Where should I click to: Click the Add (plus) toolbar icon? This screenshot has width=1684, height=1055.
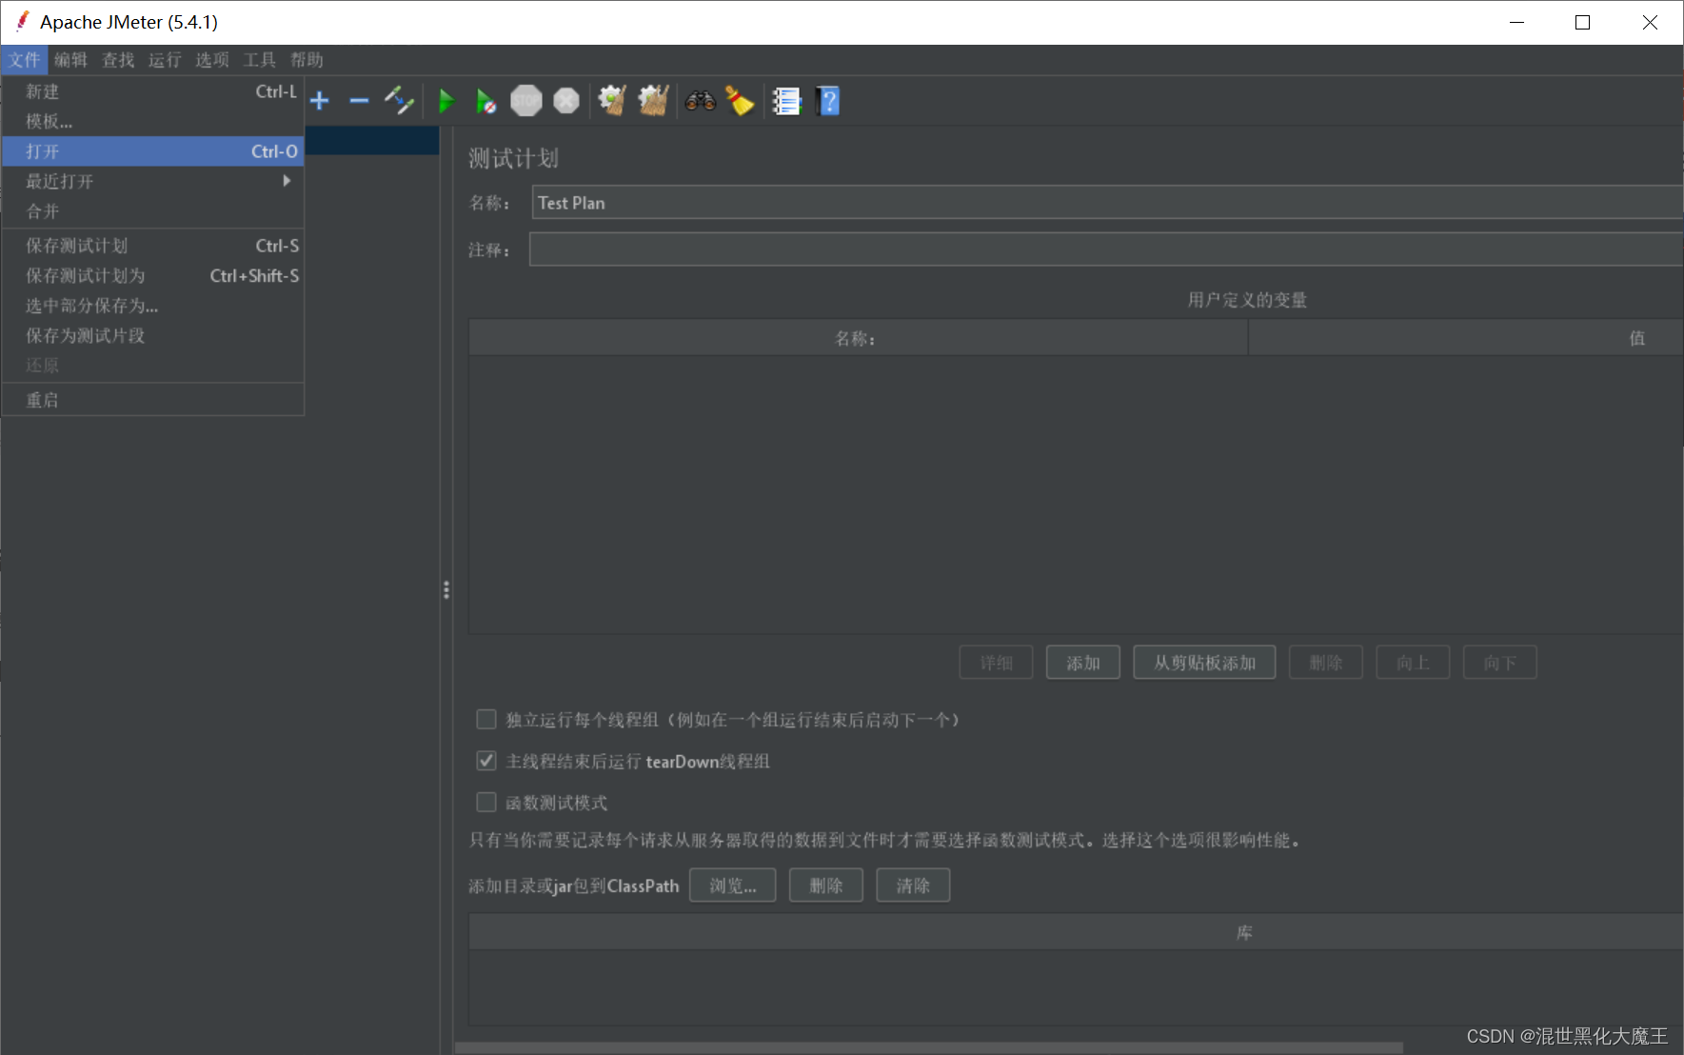pos(320,101)
